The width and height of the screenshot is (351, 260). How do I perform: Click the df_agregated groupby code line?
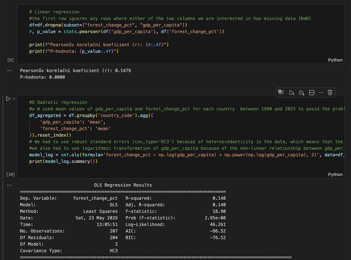(x=91, y=115)
